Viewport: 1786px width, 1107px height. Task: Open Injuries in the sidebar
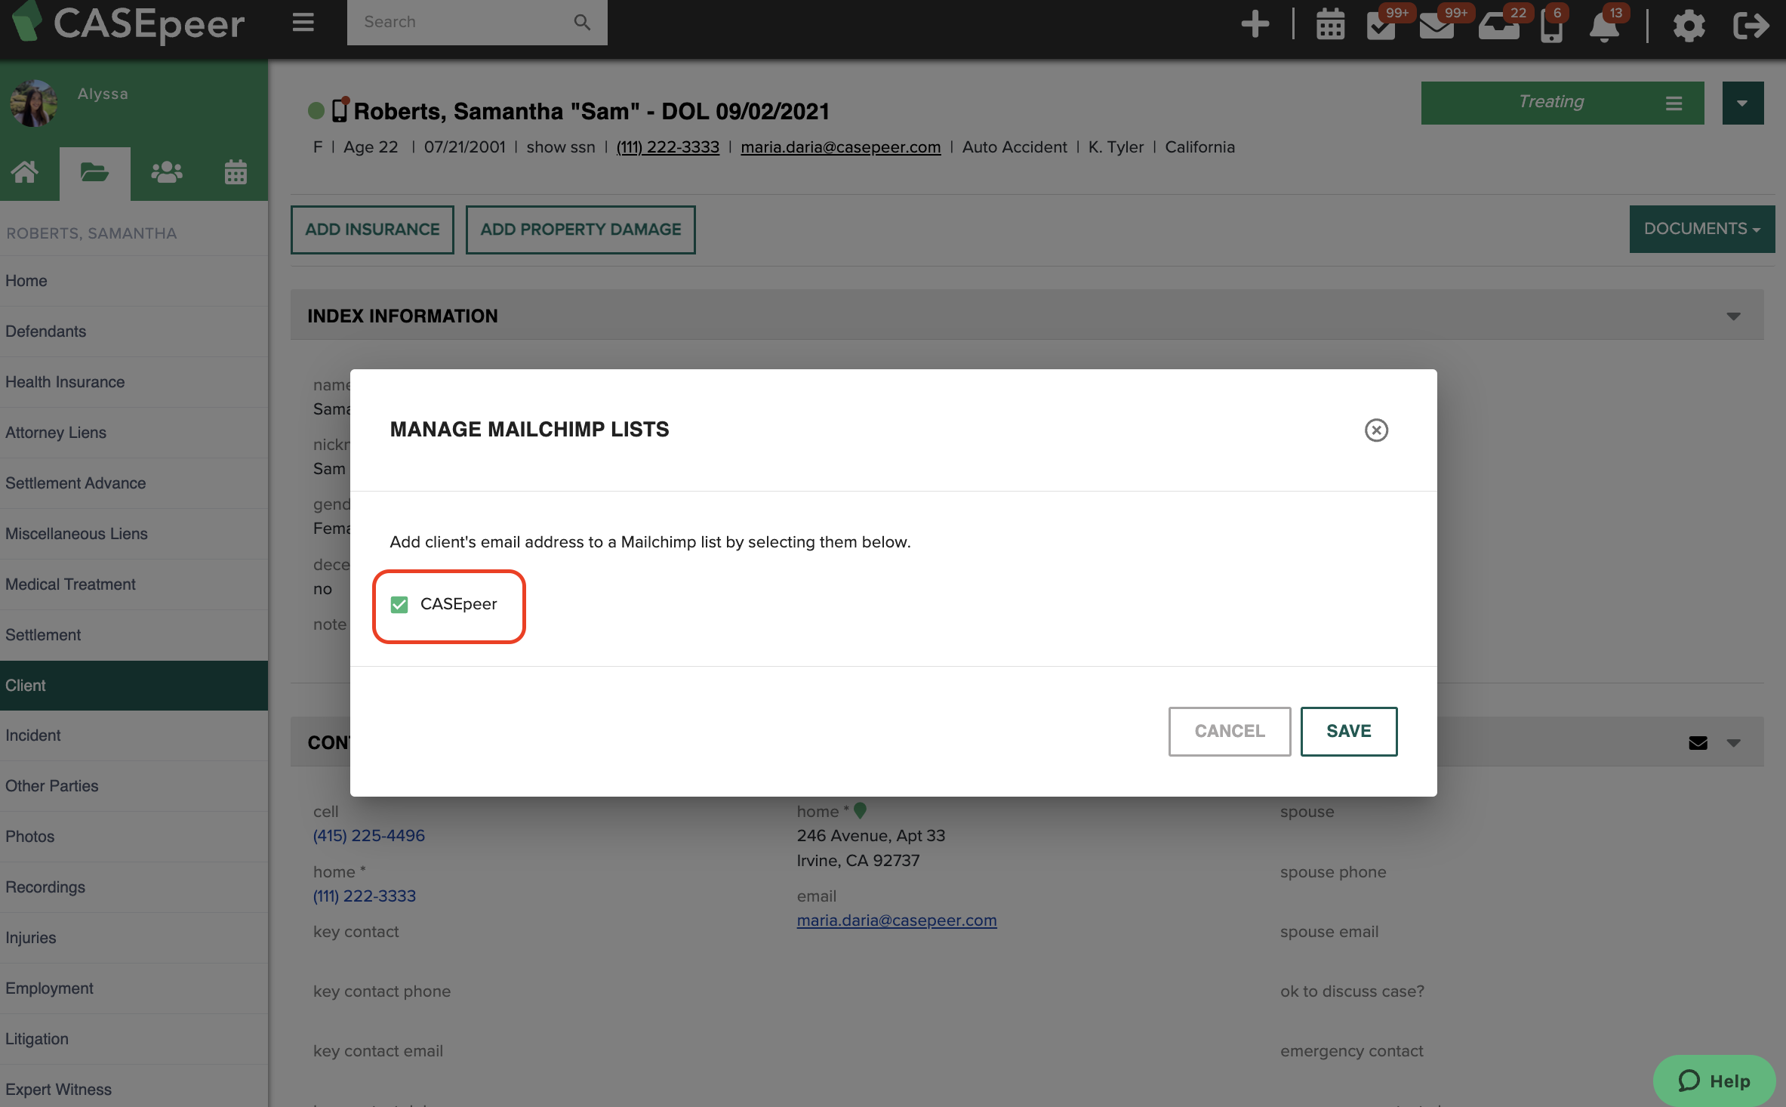134,938
